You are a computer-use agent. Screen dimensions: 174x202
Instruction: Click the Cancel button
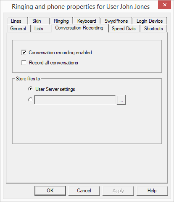pyautogui.click(x=84, y=191)
